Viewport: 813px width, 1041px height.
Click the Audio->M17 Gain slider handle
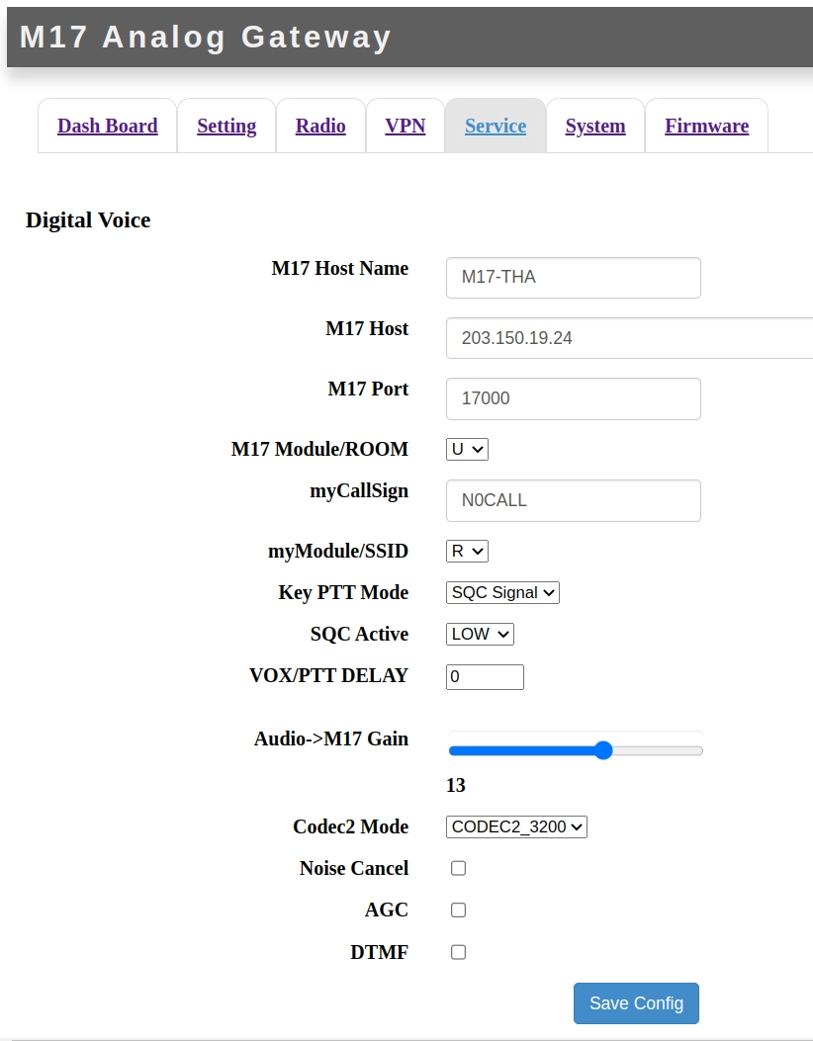pos(603,750)
